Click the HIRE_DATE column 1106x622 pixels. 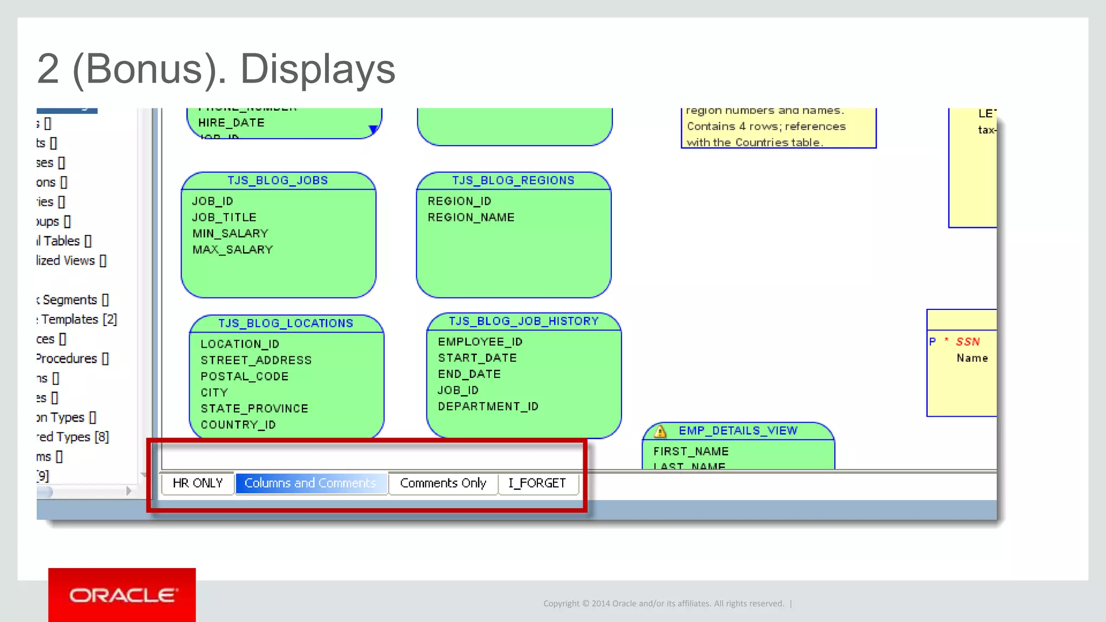(x=231, y=123)
